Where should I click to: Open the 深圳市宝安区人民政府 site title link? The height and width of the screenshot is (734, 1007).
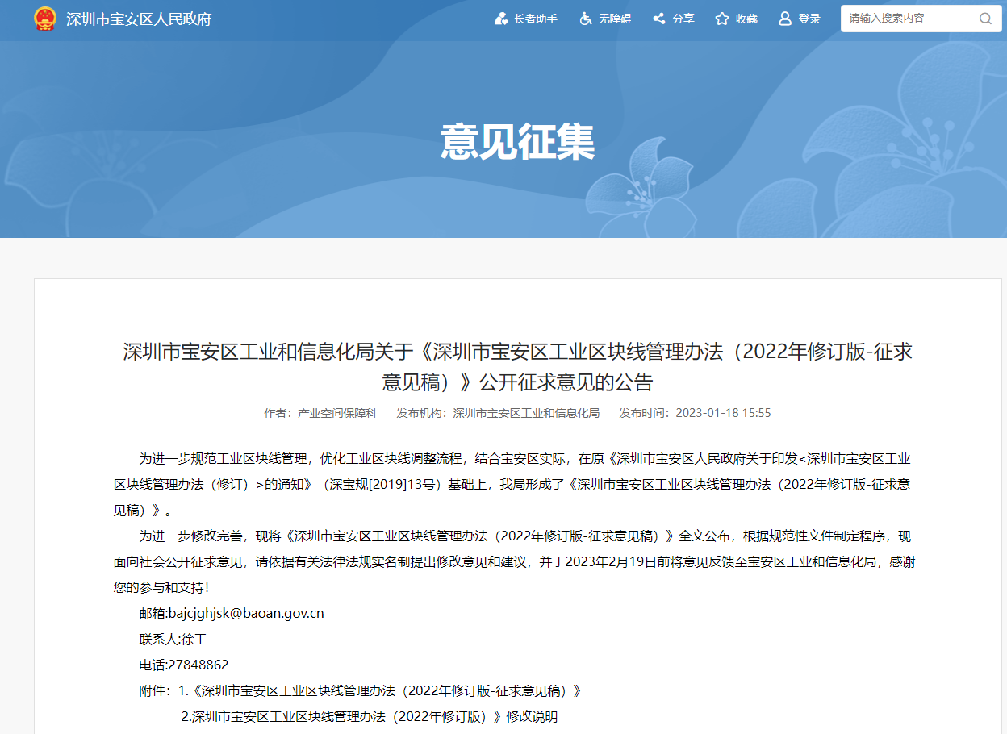pyautogui.click(x=139, y=19)
